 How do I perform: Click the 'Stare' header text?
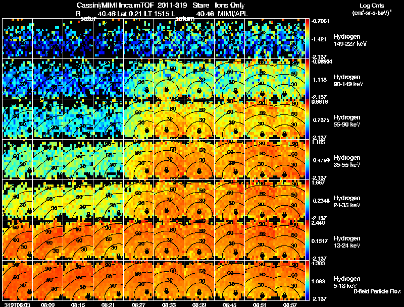pos(201,5)
